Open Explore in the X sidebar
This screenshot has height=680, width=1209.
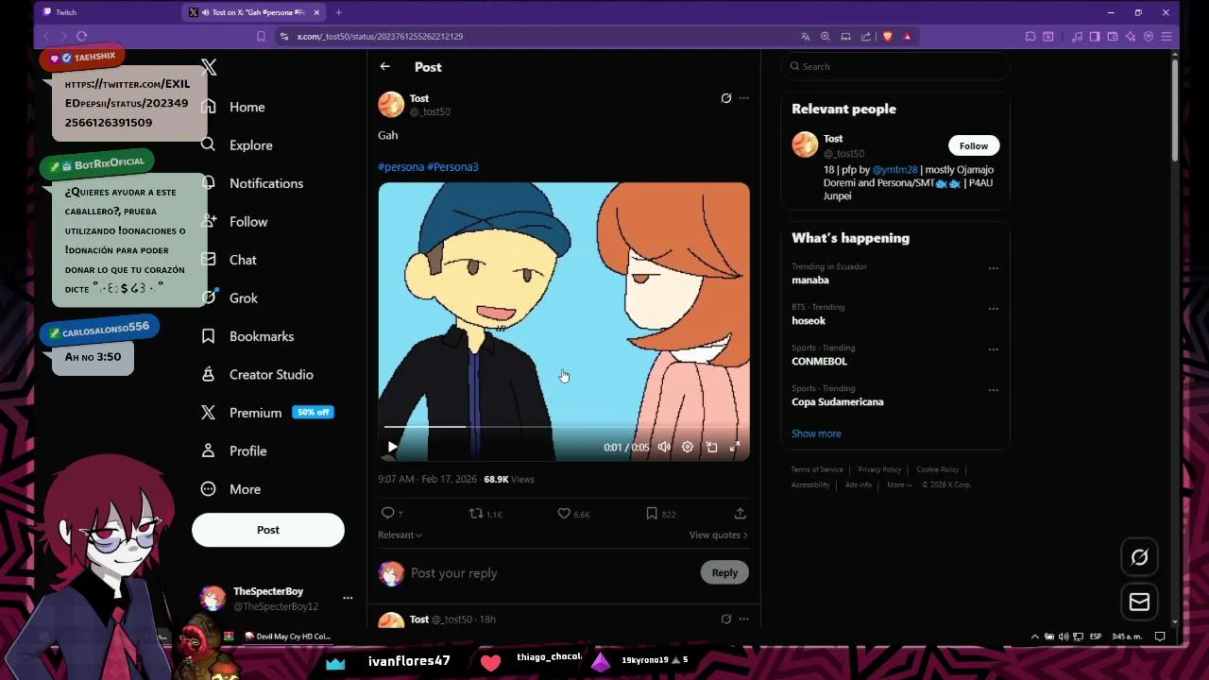click(236, 145)
